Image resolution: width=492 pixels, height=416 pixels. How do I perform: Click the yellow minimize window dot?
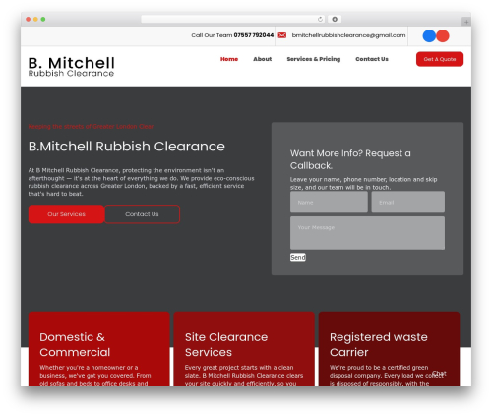pos(35,19)
